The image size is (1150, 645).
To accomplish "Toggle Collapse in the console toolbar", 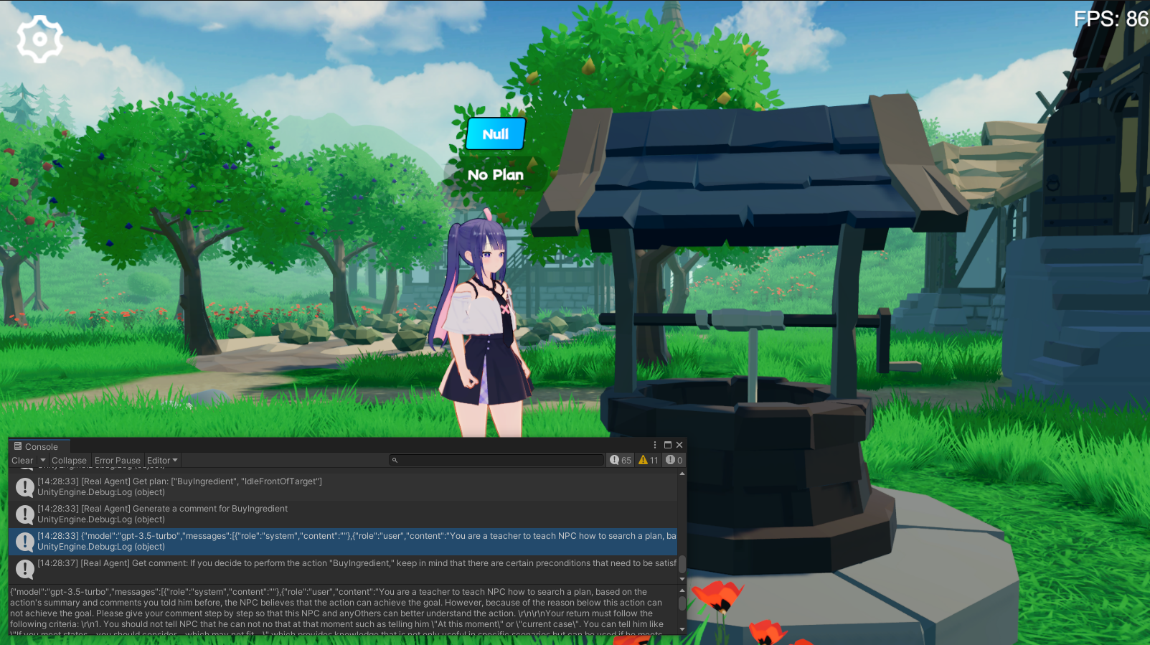I will point(69,461).
